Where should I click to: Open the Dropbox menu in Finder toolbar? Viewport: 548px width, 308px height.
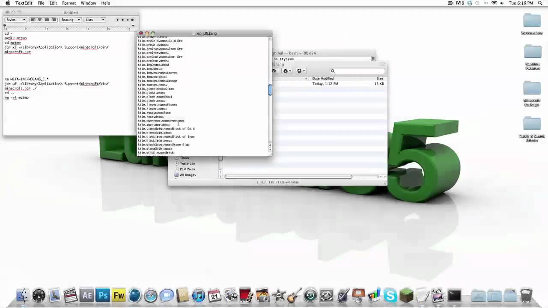301,71
